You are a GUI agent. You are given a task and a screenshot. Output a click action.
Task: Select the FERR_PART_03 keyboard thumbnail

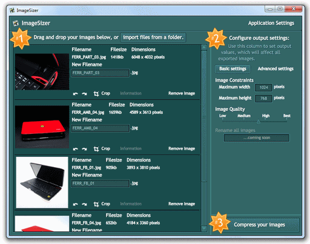[42, 71]
